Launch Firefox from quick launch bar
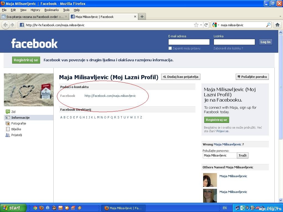The width and height of the screenshot is (283, 212). pos(41,208)
